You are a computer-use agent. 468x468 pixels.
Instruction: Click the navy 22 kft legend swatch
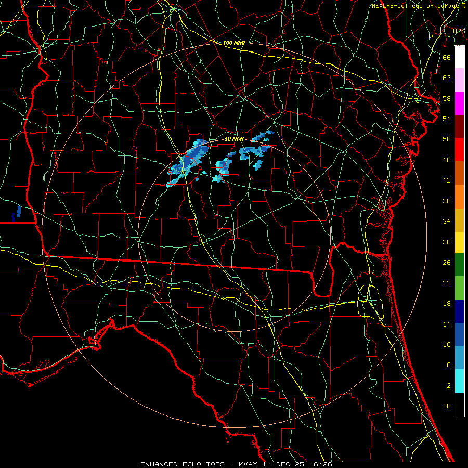click(x=459, y=311)
